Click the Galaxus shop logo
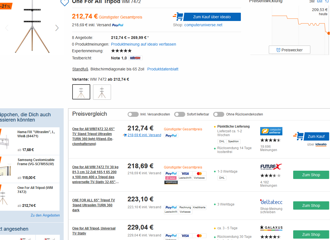This screenshot has width=330, height=240. pyautogui.click(x=271, y=228)
